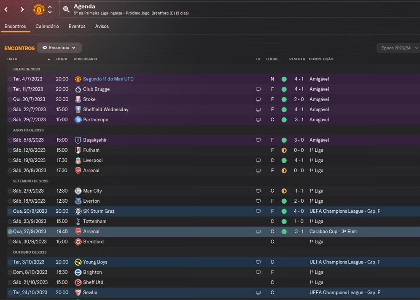Select the Brentford fixture row
420x300 pixels.
pyautogui.click(x=169, y=242)
